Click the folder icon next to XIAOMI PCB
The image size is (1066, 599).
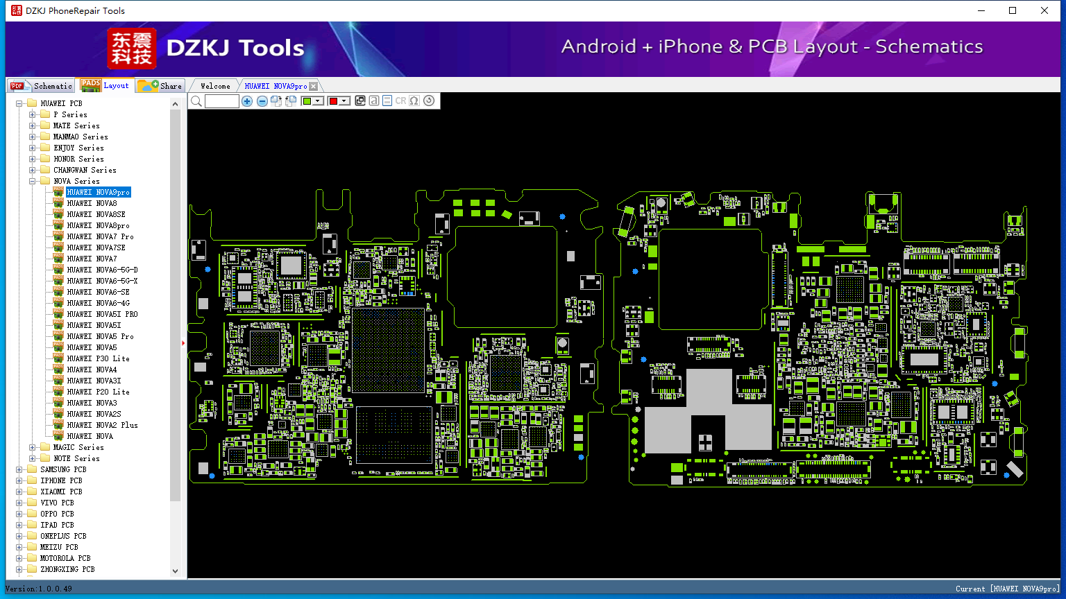32,492
